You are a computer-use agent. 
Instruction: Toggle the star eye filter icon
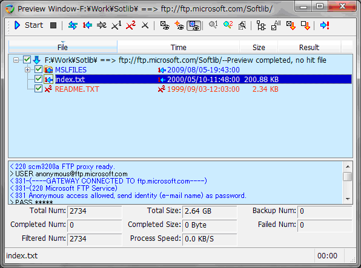coord(179,25)
